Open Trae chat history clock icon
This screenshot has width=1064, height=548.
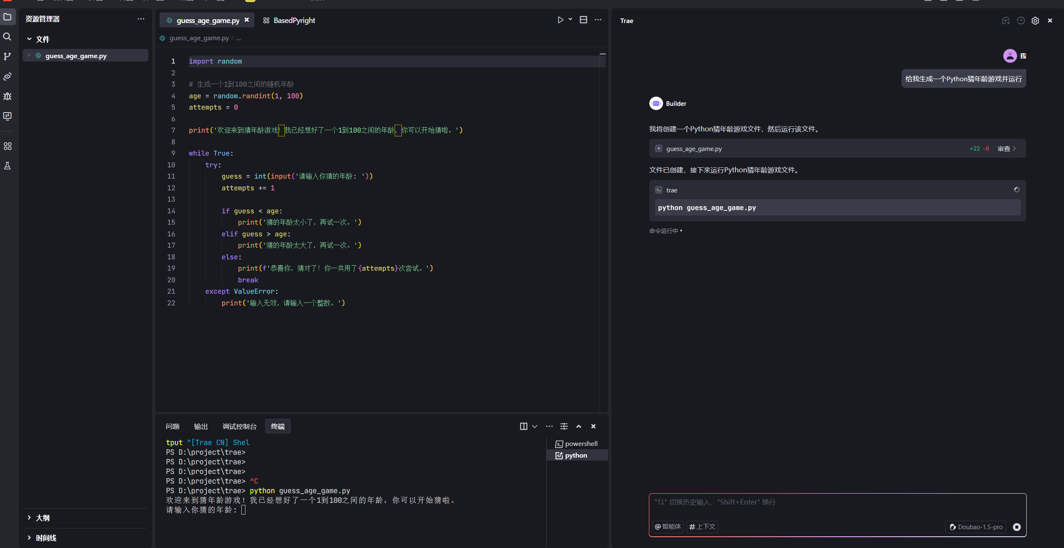pos(1020,20)
